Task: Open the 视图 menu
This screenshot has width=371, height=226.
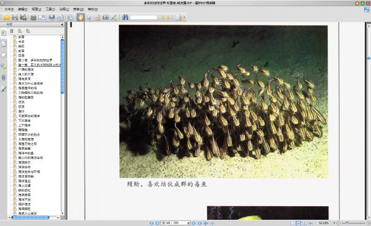Action: coord(36,9)
